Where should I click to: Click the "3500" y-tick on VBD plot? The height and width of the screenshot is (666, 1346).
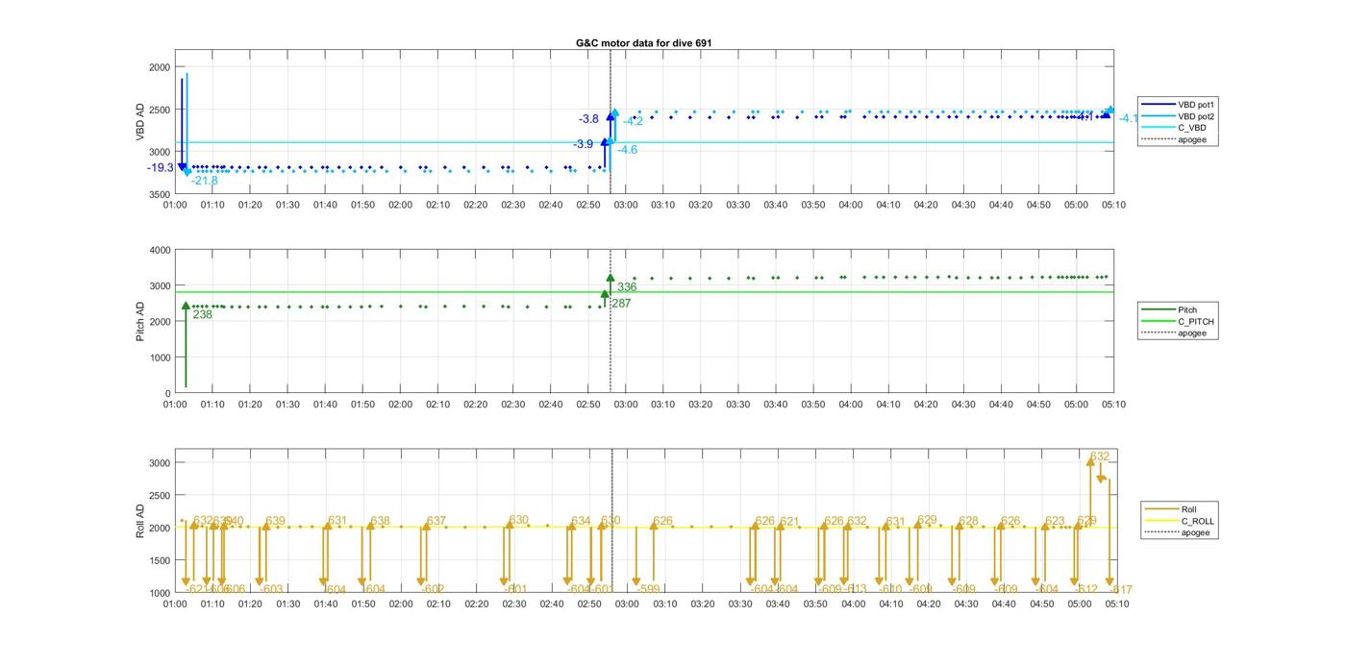[160, 194]
